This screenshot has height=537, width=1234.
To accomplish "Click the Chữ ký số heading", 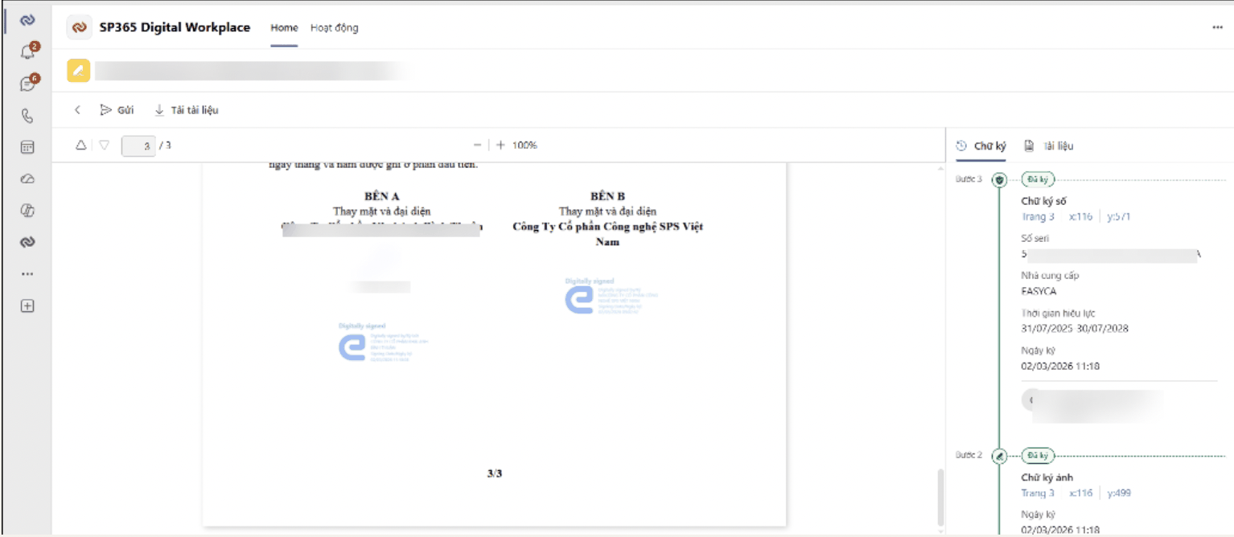I will point(1044,201).
